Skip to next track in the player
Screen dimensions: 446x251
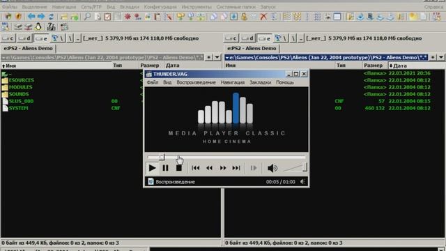click(236, 168)
